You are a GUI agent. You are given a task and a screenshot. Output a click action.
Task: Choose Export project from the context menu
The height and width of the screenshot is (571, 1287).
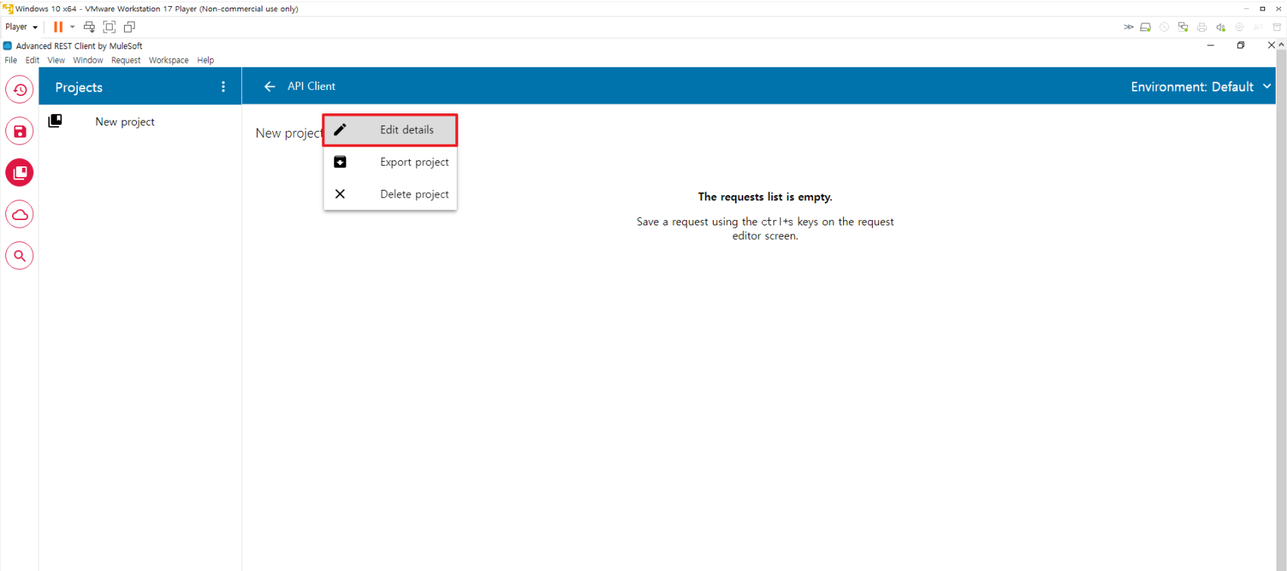tap(390, 162)
